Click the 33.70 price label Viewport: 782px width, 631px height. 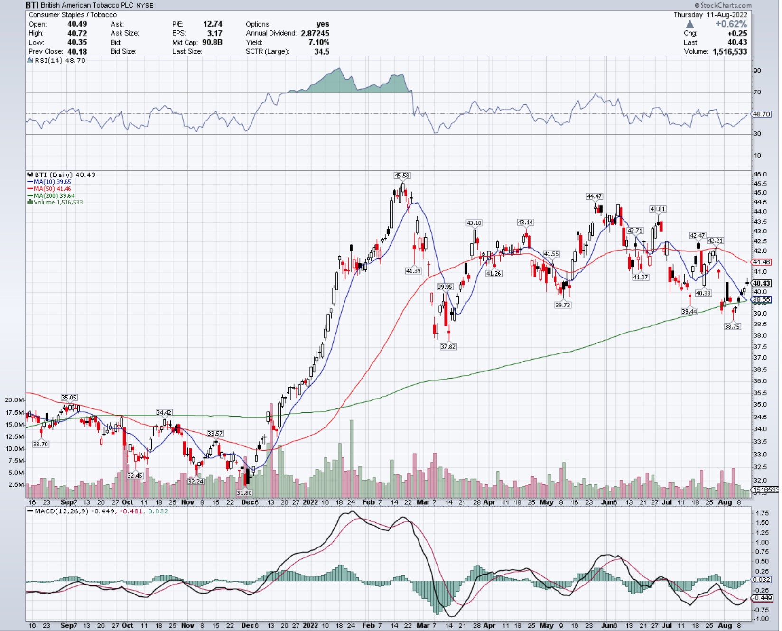click(40, 444)
